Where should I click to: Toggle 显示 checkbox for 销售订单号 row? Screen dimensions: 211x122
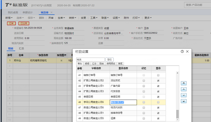coord(158,75)
